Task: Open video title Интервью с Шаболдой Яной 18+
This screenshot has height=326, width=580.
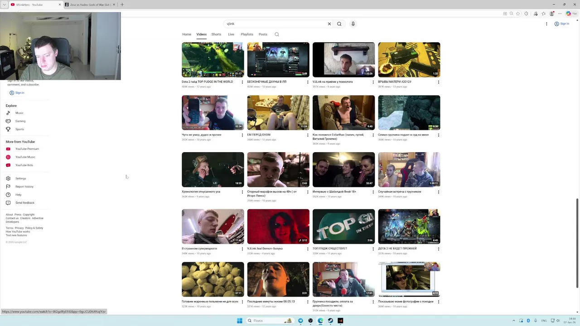Action: [334, 192]
